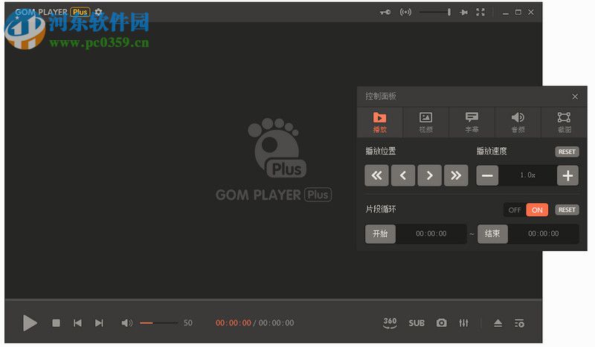Viewport: 595px width, 347px height.
Task: Adjust the transparency slider in title bar
Action: tap(435, 12)
